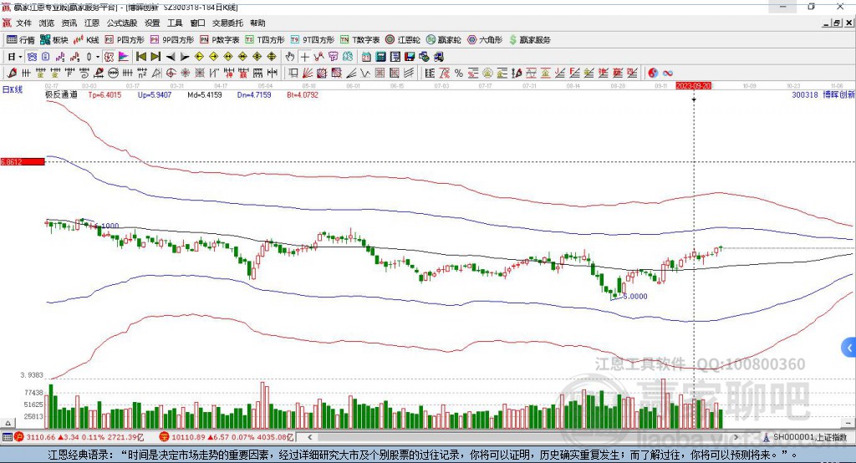Restore the inner child window
The width and height of the screenshot is (856, 463).
click(838, 23)
